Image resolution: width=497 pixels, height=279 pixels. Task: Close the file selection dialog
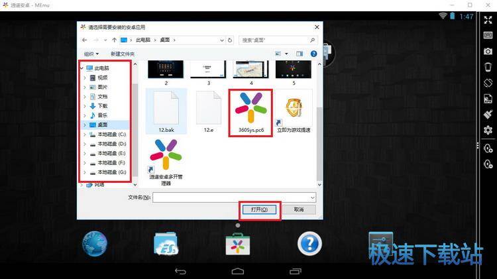point(317,27)
